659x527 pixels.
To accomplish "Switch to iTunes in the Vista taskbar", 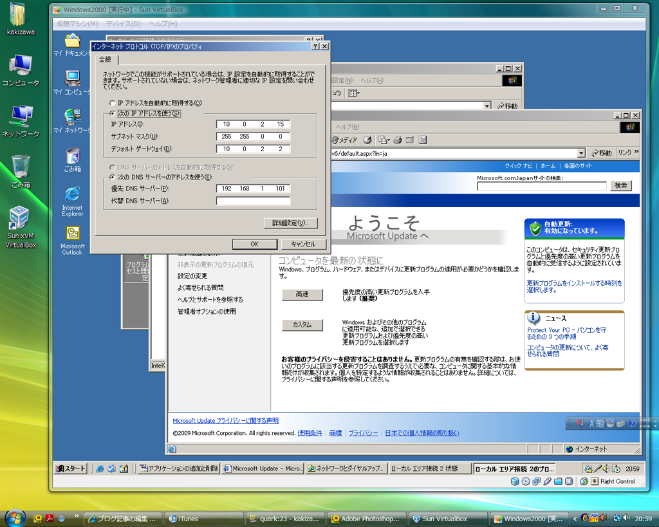I will point(204,519).
